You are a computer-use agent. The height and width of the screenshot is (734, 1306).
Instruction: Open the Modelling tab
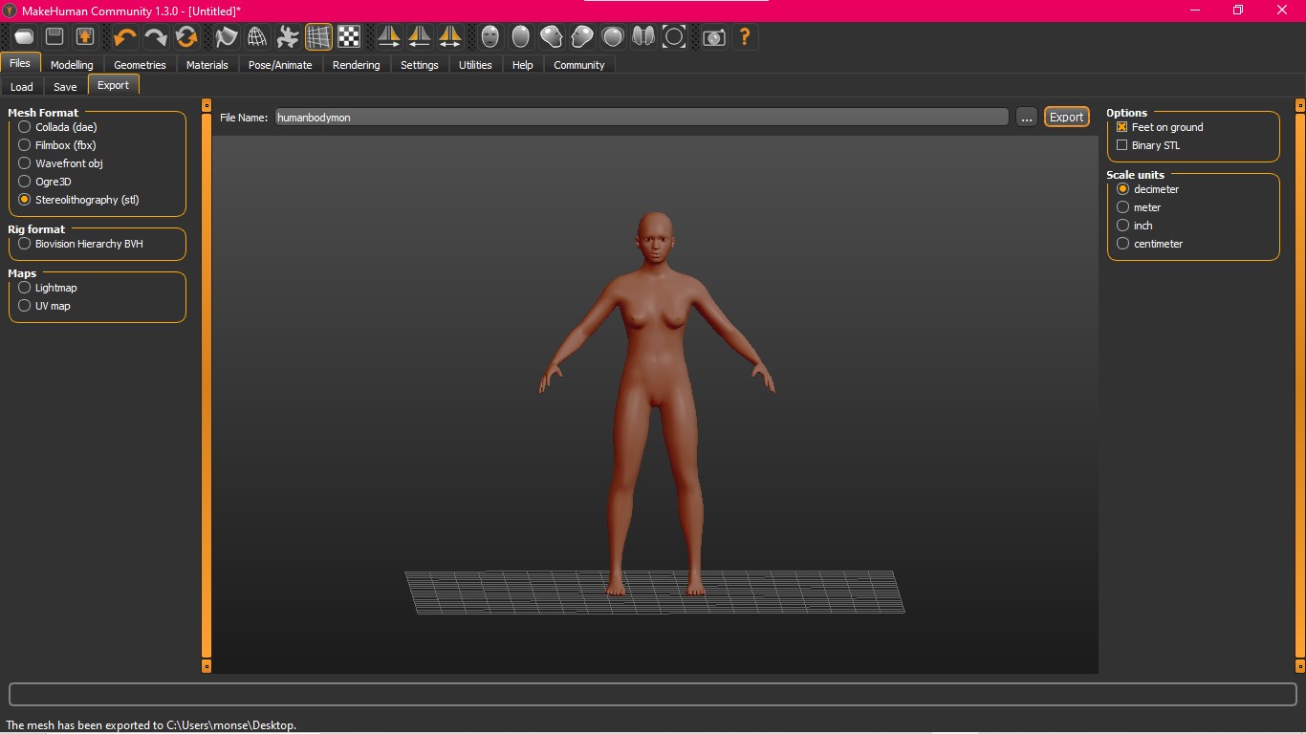pyautogui.click(x=72, y=65)
